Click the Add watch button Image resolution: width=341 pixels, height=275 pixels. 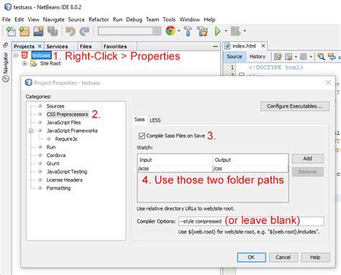click(308, 159)
